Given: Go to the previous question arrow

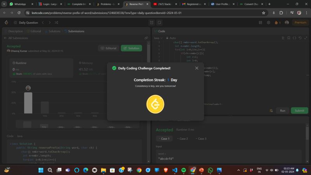Looking at the screenshot, I should coord(43,23).
